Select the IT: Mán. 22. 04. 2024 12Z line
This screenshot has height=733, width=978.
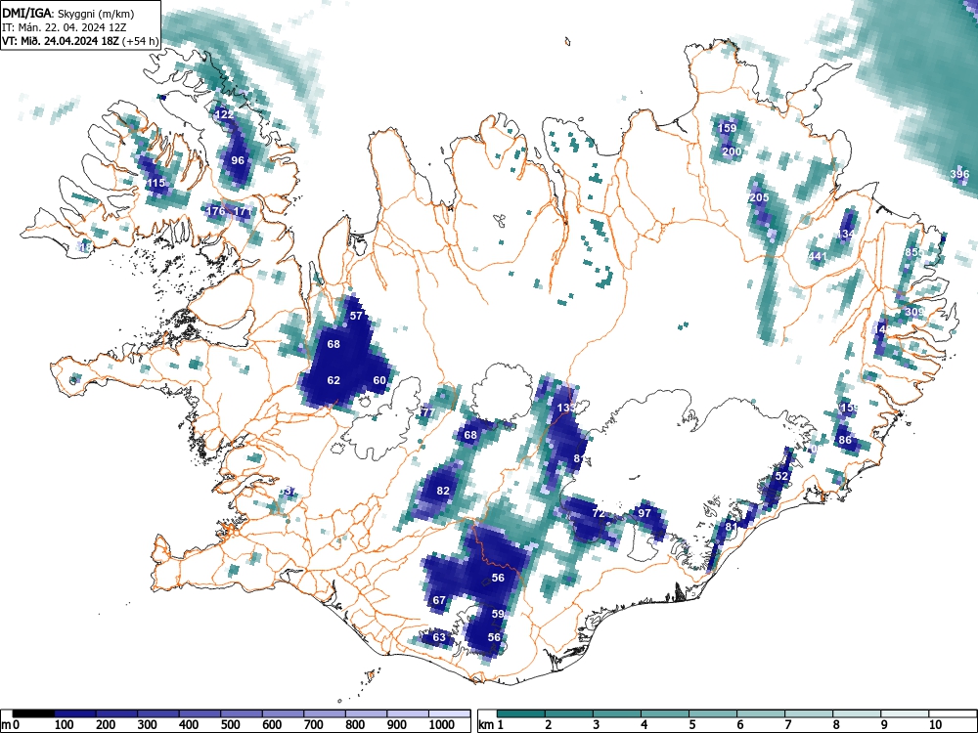(65, 27)
